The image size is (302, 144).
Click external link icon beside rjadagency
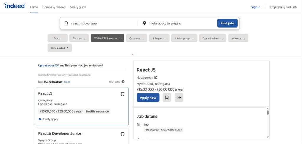(156, 78)
